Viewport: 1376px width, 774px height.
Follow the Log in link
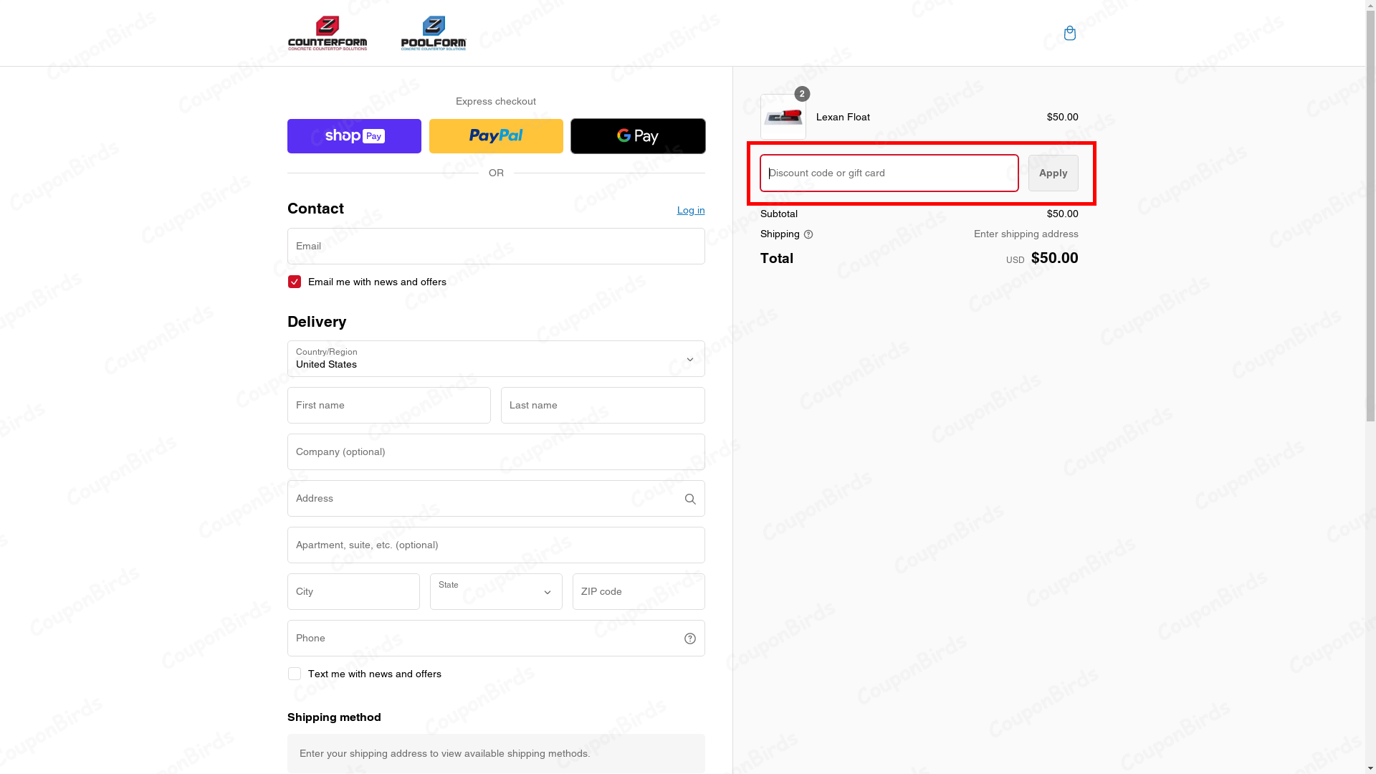[x=691, y=210]
